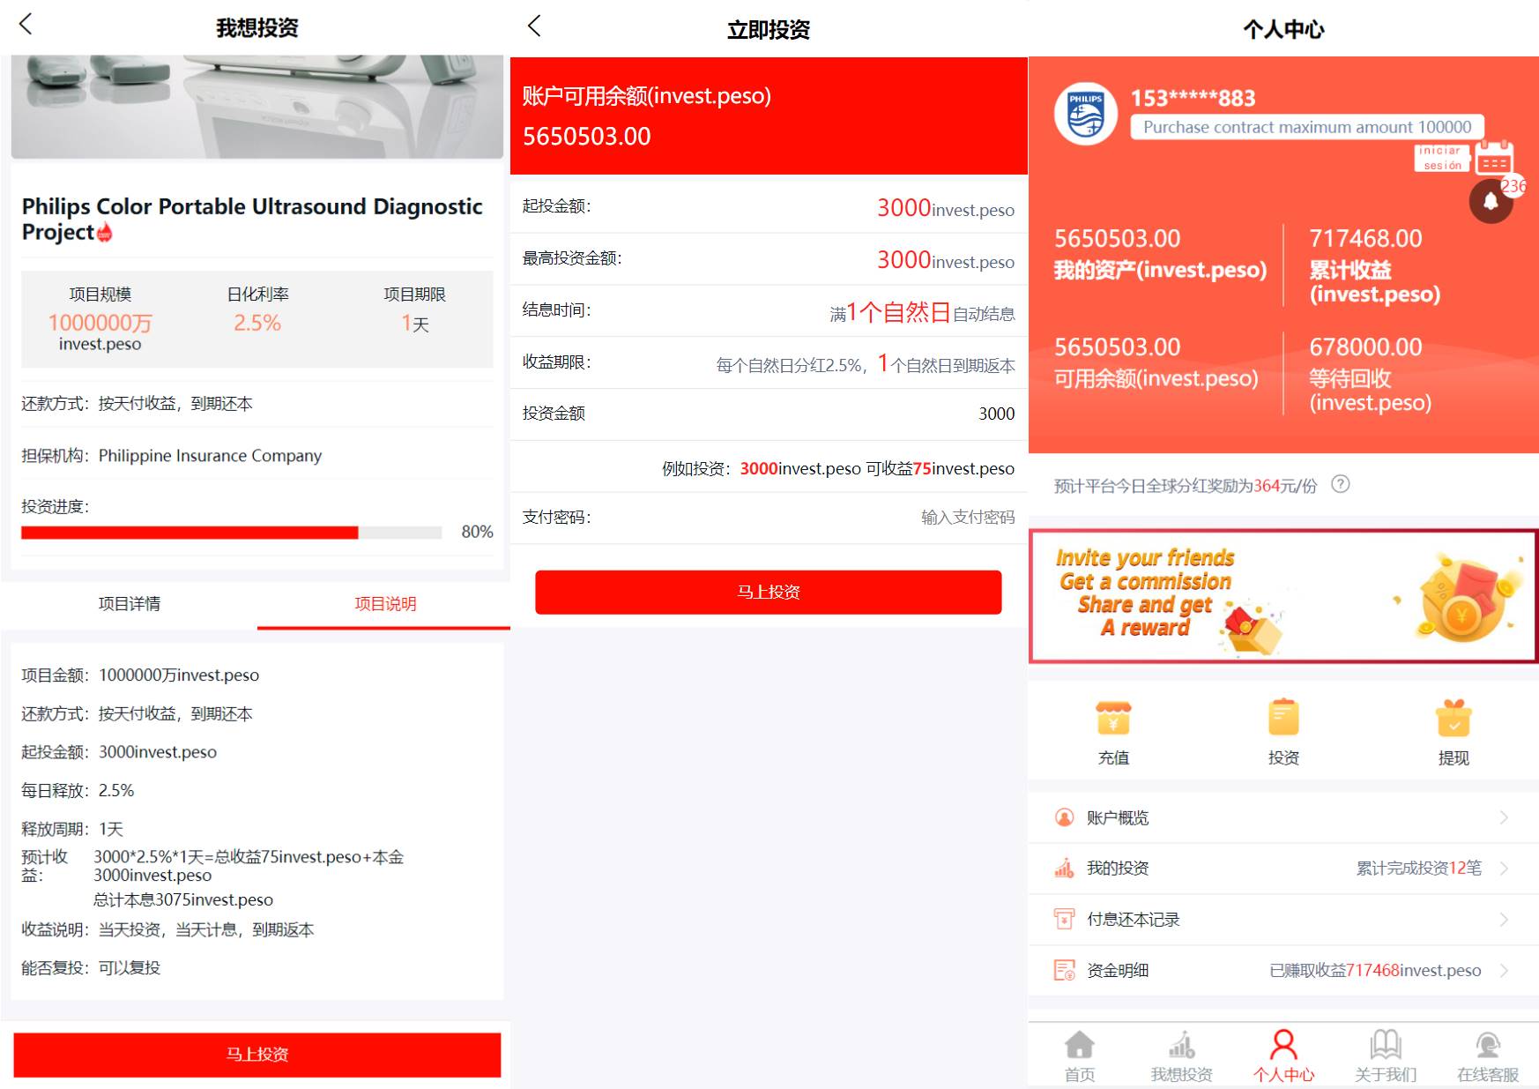Tap the question mark help icon
The height and width of the screenshot is (1089, 1539).
pos(1340,484)
